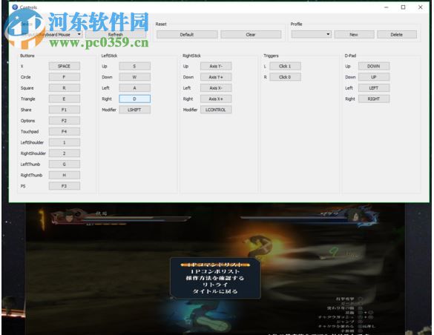Screen dimensions: 434x335
Task: Click the Clear reset button
Action: point(251,35)
